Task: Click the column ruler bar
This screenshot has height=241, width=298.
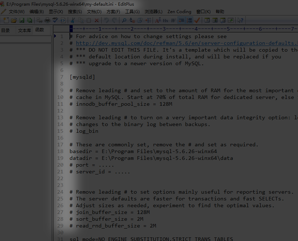Action: click(x=176, y=29)
